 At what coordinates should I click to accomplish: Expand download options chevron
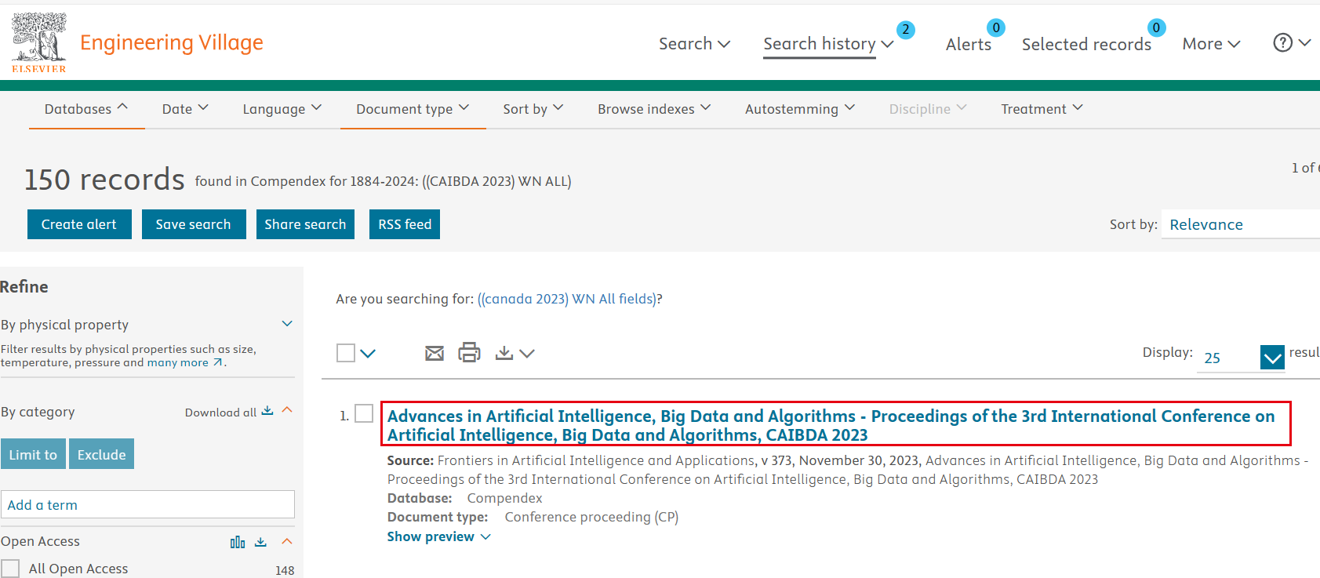pyautogui.click(x=527, y=354)
